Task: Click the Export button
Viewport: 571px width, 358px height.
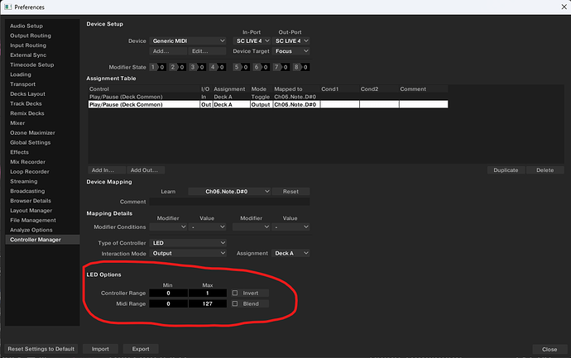Action: pyautogui.click(x=141, y=349)
